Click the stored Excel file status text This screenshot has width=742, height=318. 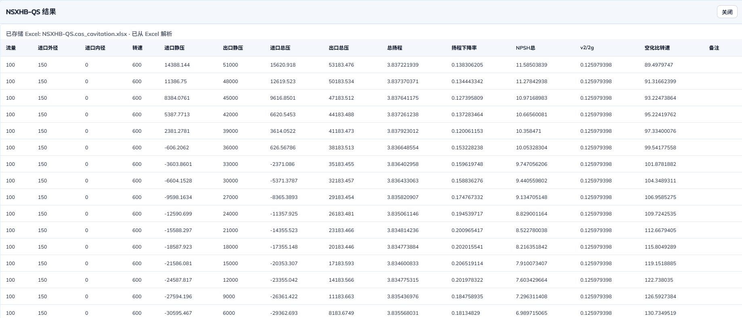click(x=89, y=34)
